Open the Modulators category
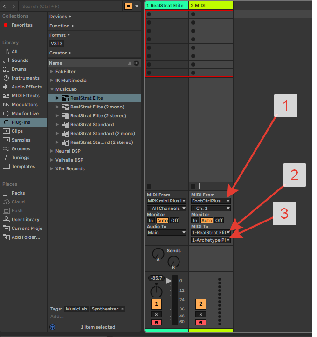Screen dimensions: 317x337 pyautogui.click(x=25, y=104)
